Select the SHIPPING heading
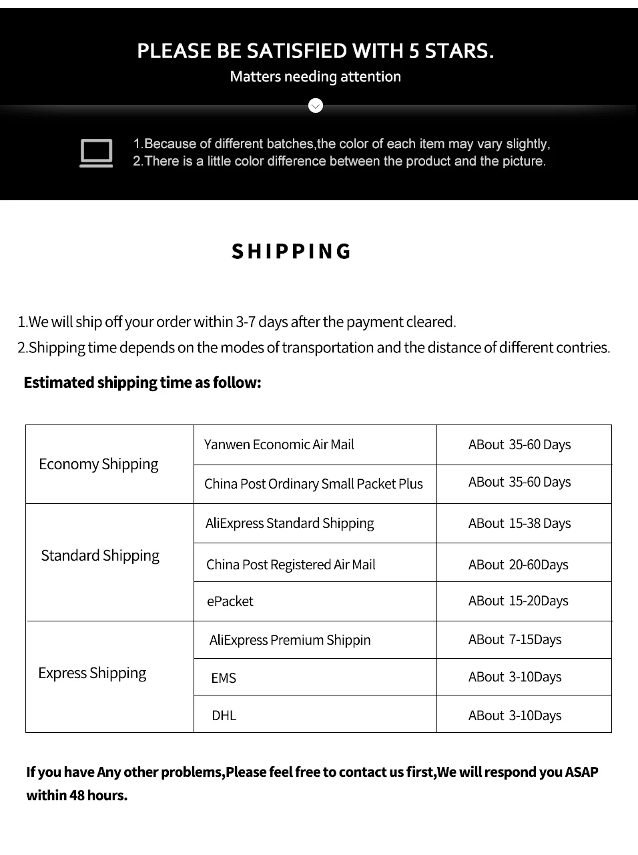 point(292,252)
